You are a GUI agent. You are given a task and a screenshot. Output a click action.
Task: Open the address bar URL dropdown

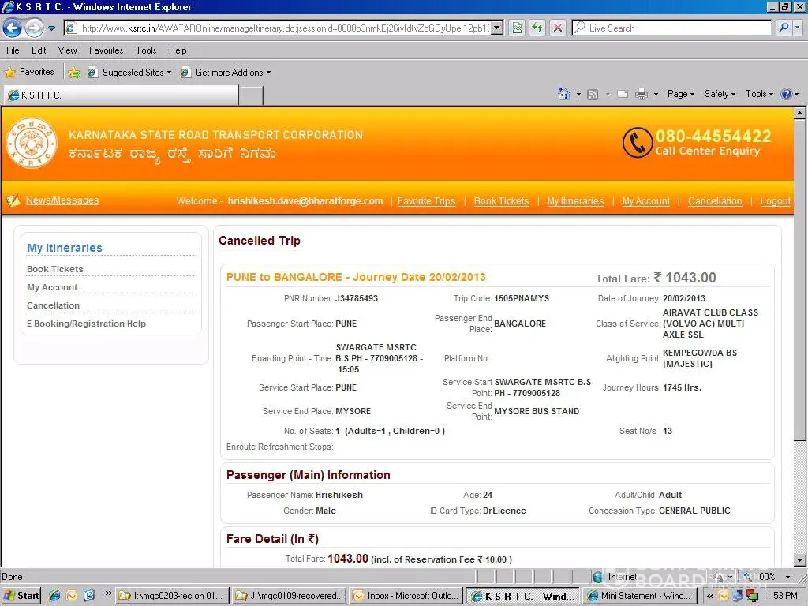click(497, 28)
